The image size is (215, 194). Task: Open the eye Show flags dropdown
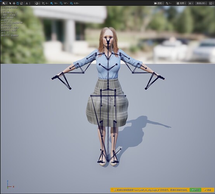191,3
